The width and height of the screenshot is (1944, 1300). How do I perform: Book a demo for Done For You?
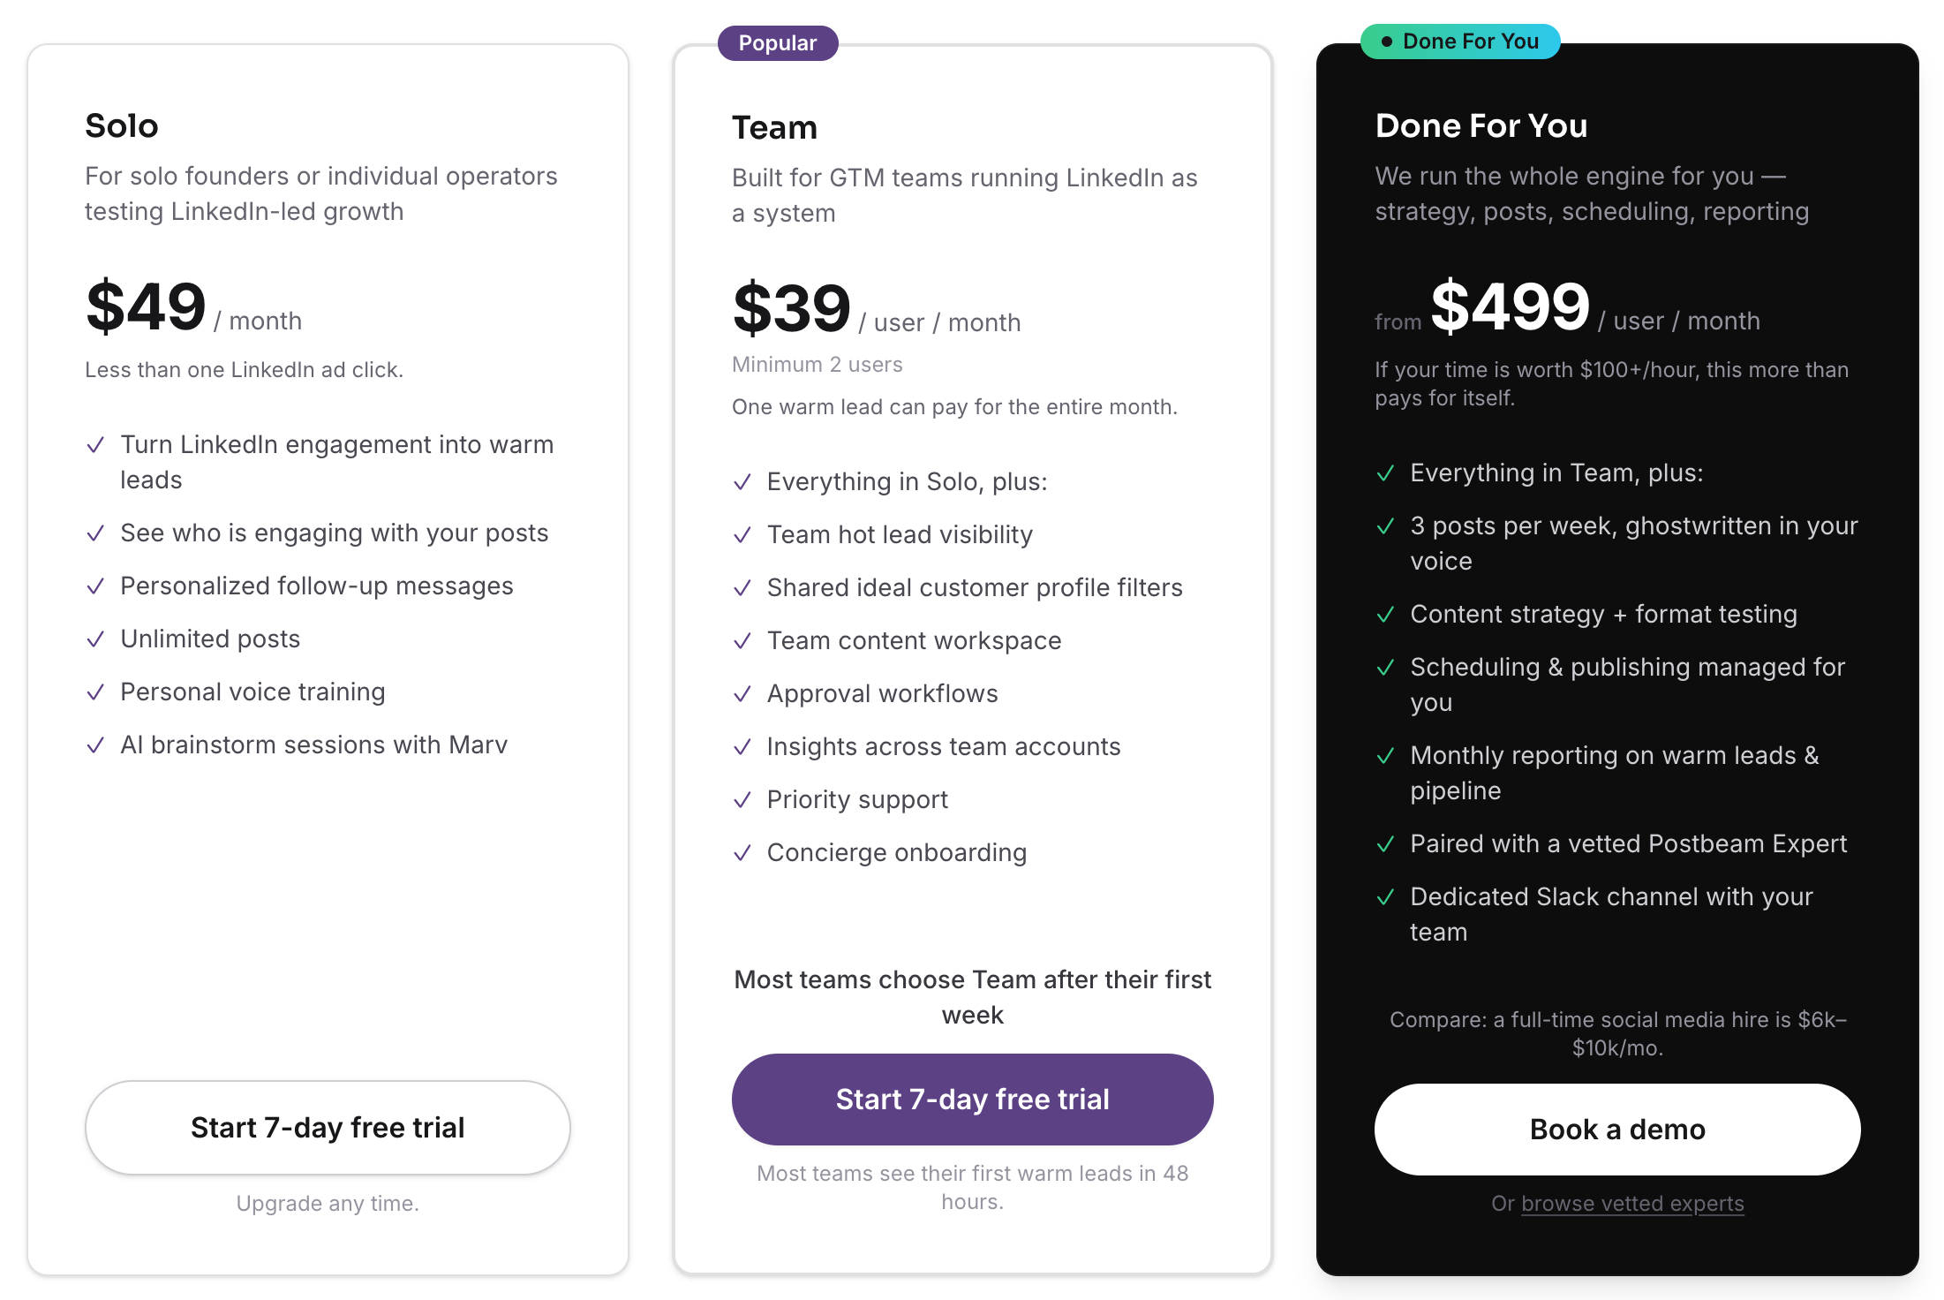1616,1129
